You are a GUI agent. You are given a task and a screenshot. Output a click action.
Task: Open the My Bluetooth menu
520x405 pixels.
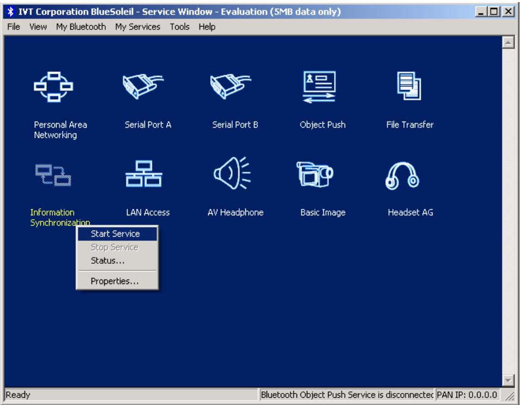tap(81, 27)
